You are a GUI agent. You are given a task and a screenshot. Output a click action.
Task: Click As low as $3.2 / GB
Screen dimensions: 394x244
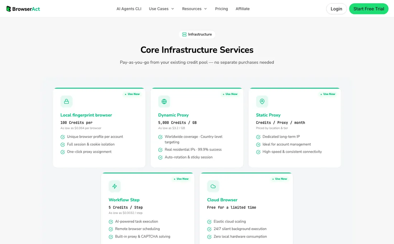pos(171,128)
